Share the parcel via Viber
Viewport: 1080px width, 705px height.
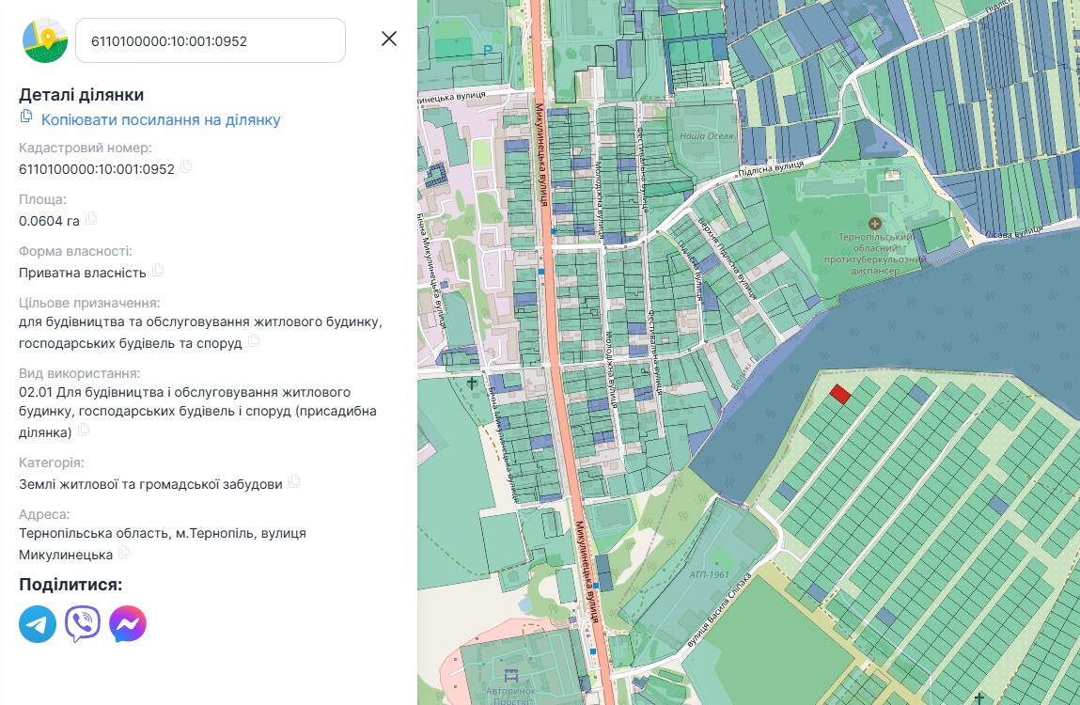[83, 623]
